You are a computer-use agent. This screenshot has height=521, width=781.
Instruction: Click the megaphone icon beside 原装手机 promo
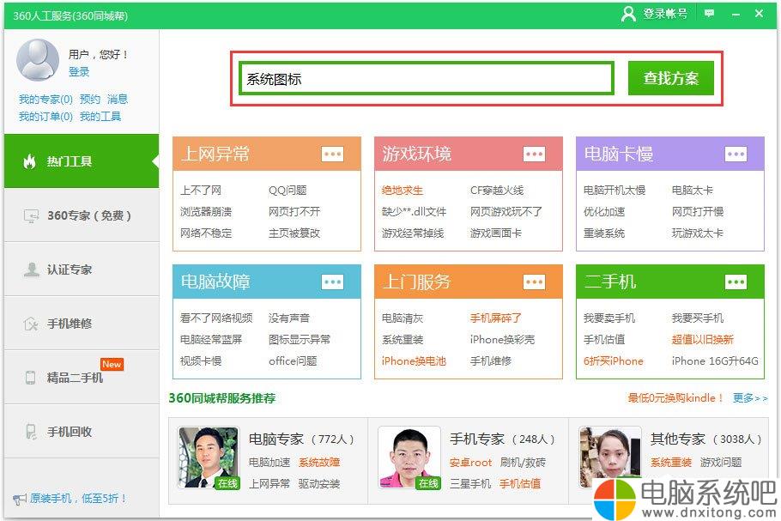click(x=20, y=499)
